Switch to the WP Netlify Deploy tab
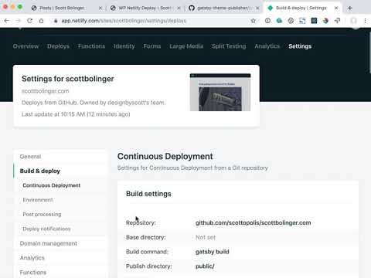Screen dimensions: 371x278 (x=145, y=8)
